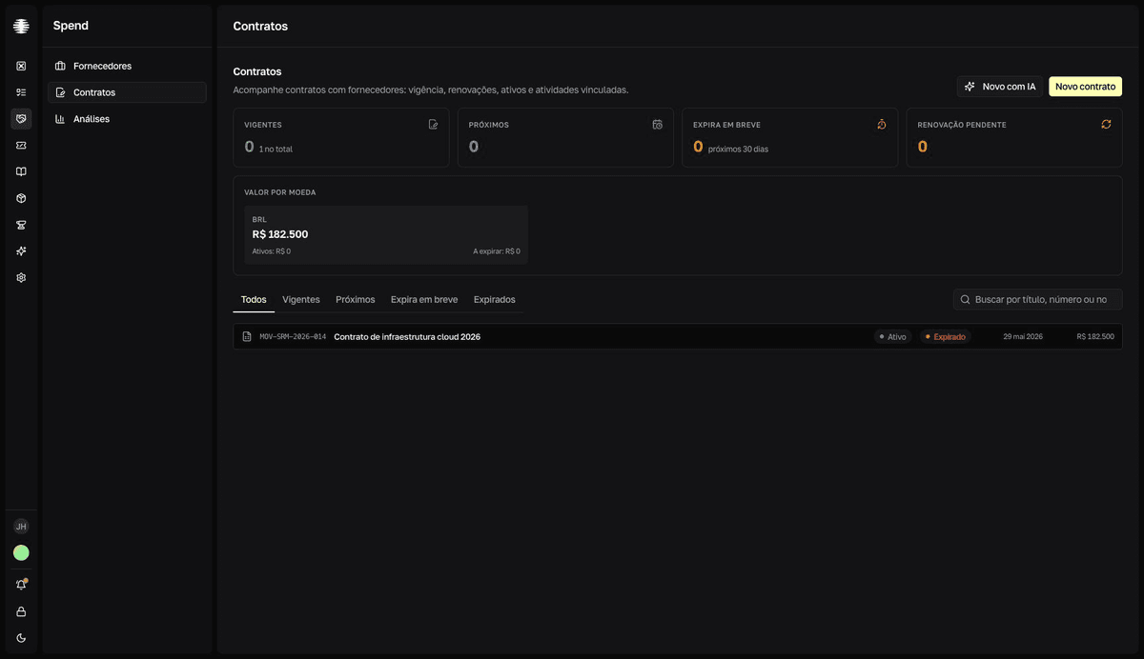
Task: Open the checklist tasks module icon
Action: 21,92
